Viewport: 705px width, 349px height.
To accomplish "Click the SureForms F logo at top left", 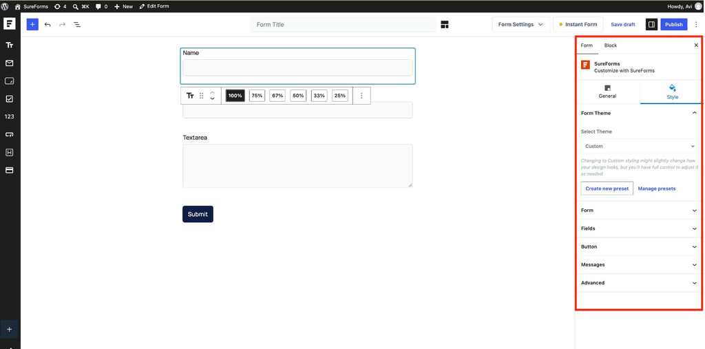I will point(10,24).
